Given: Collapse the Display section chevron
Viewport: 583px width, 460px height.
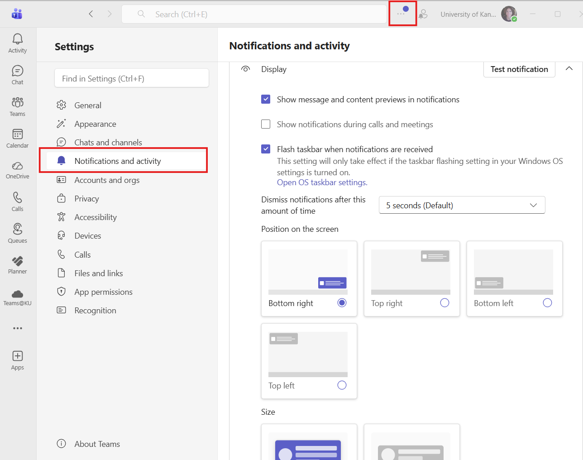Looking at the screenshot, I should pyautogui.click(x=569, y=69).
